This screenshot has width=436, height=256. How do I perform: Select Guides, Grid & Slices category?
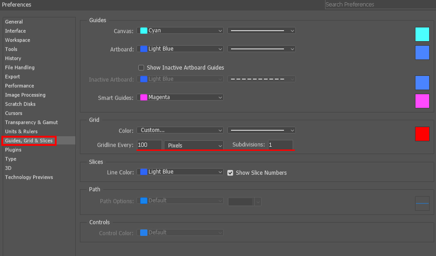pos(29,141)
